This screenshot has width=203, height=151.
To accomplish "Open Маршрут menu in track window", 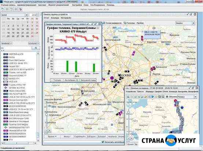I will 150,91.
